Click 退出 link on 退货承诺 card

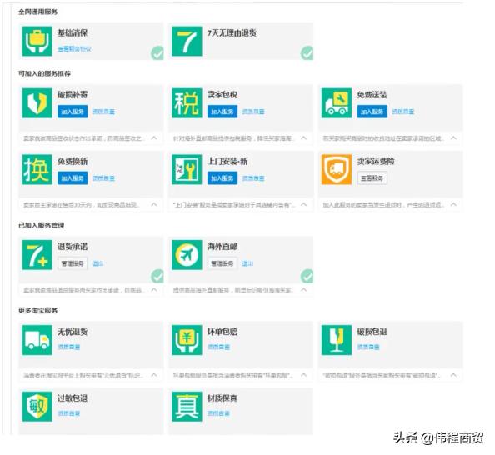97,263
